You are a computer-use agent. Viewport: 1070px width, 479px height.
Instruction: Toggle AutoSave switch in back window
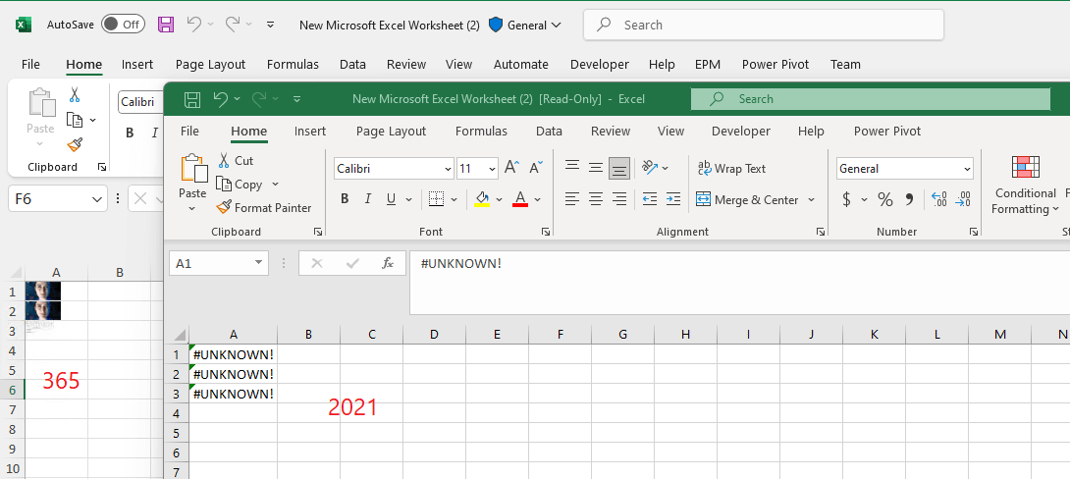pyautogui.click(x=123, y=25)
